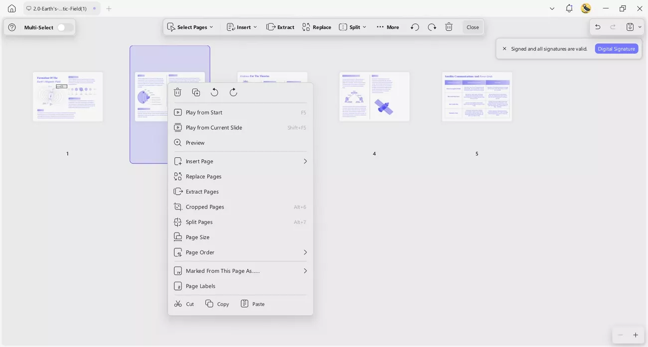Image resolution: width=648 pixels, height=347 pixels.
Task: Open the Select Pages dropdown
Action: pos(190,27)
